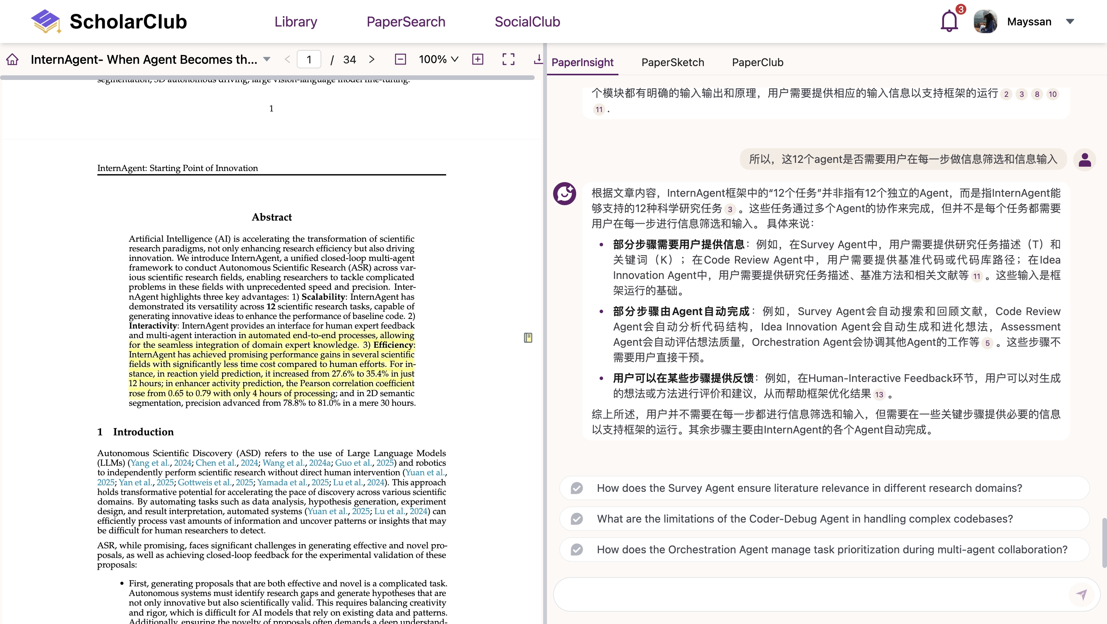Enter fullscreen view of the PDF

point(509,59)
